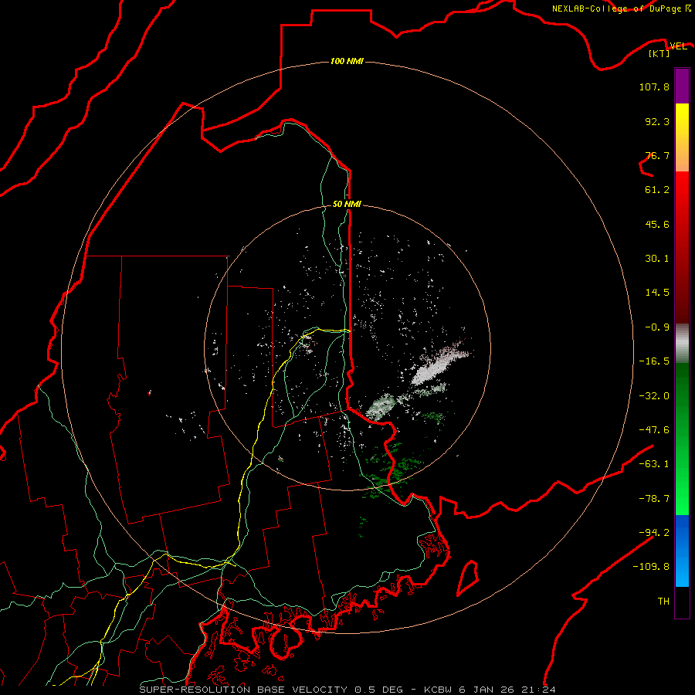Click the red-outlined island off the southeast coast

point(468,578)
